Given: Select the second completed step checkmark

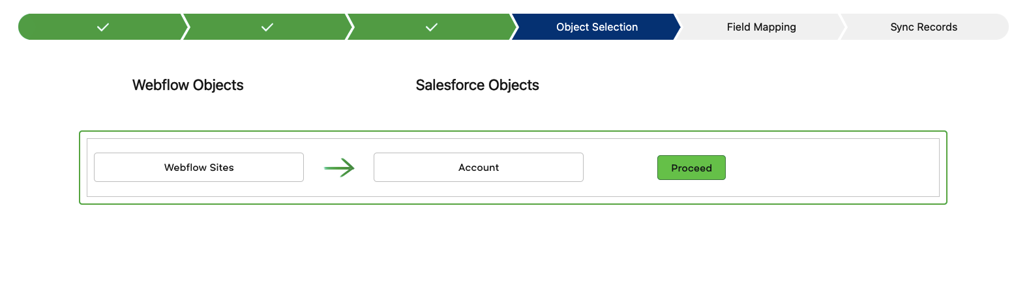Looking at the screenshot, I should [x=267, y=27].
